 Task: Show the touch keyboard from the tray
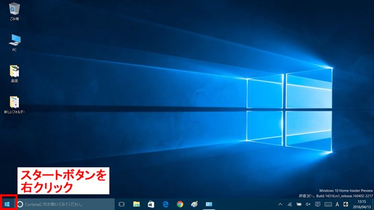(x=327, y=204)
